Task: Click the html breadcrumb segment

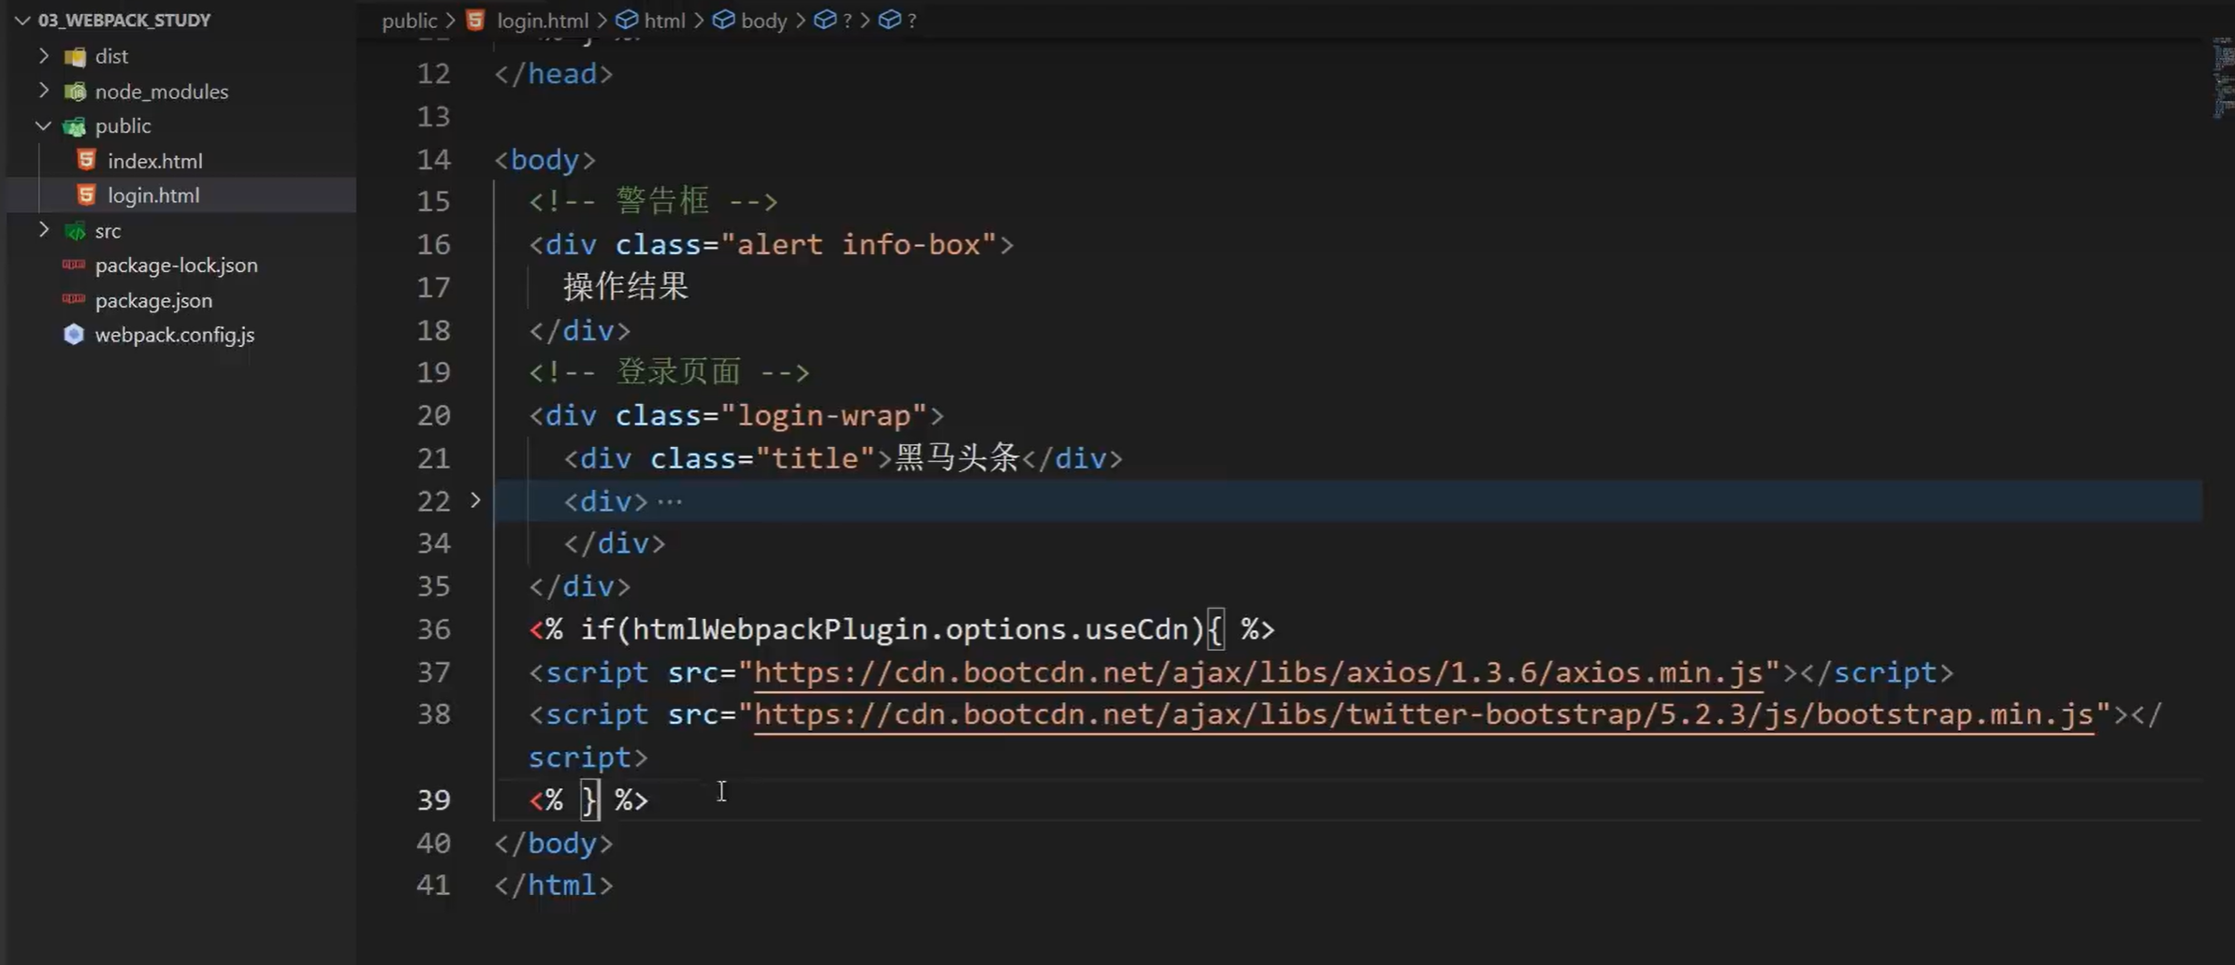Action: click(x=664, y=21)
